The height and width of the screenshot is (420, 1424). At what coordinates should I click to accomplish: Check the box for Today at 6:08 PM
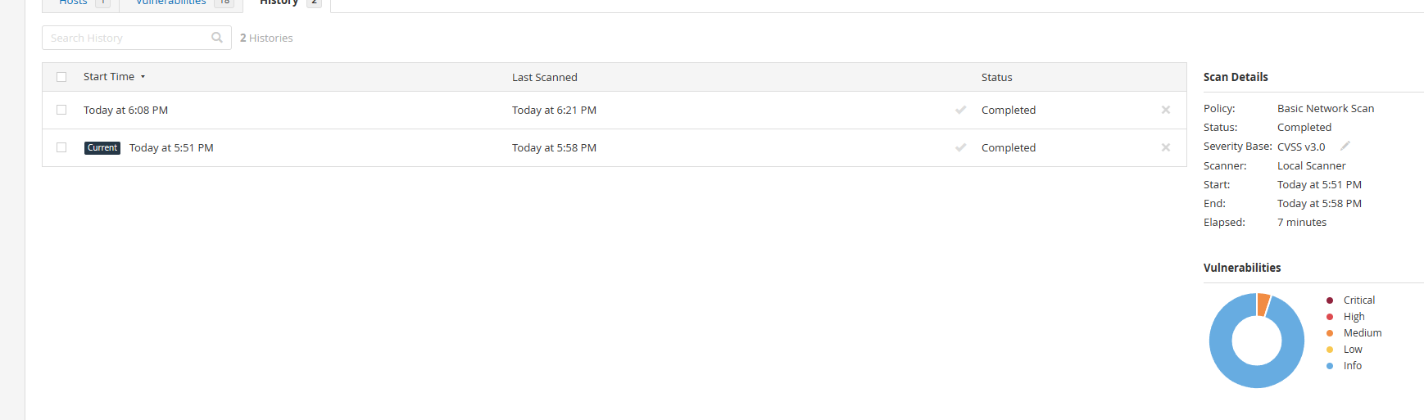click(61, 110)
